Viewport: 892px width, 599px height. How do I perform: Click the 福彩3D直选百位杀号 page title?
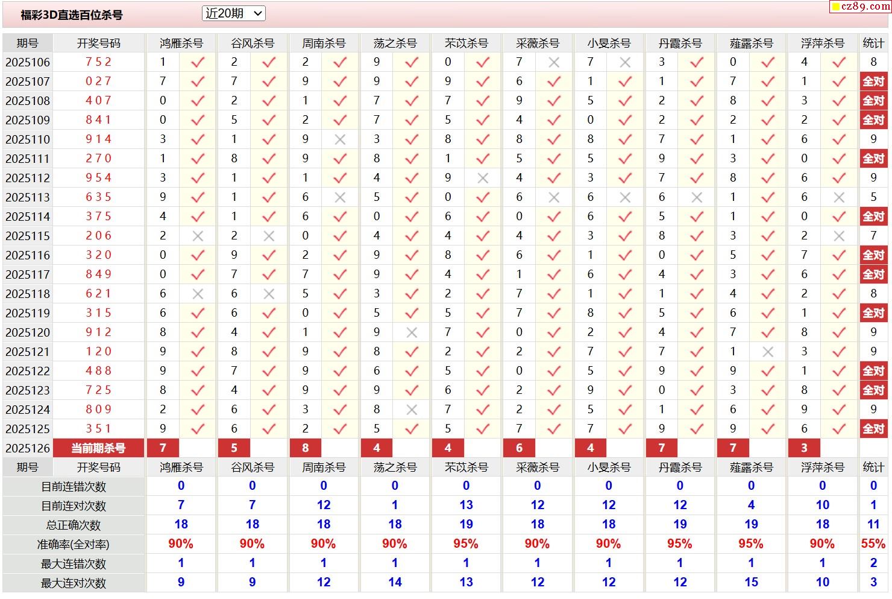click(71, 15)
